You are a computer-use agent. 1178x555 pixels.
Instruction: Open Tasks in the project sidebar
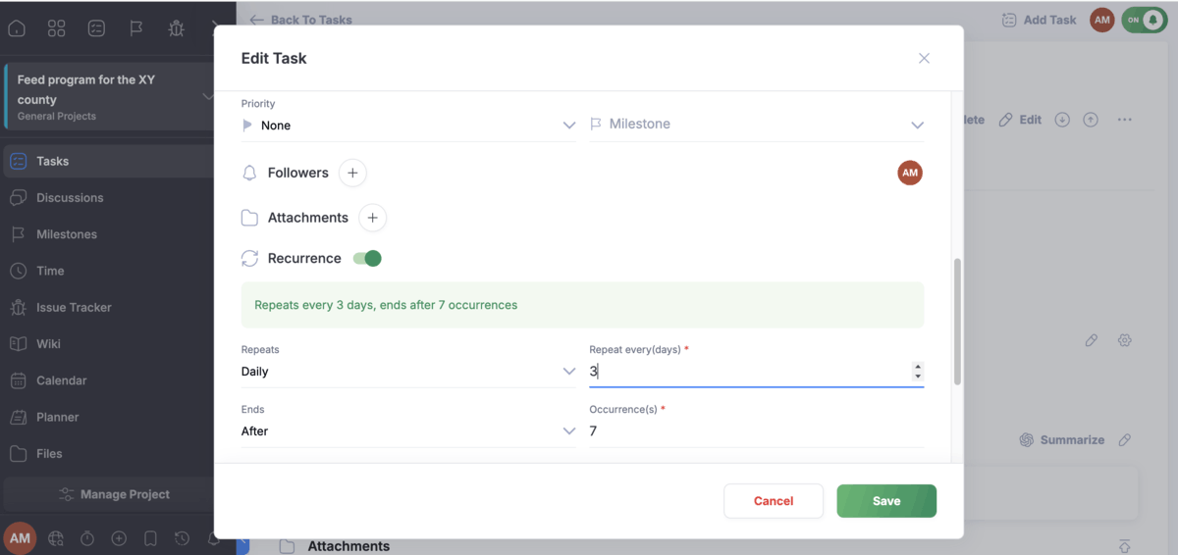coord(108,161)
